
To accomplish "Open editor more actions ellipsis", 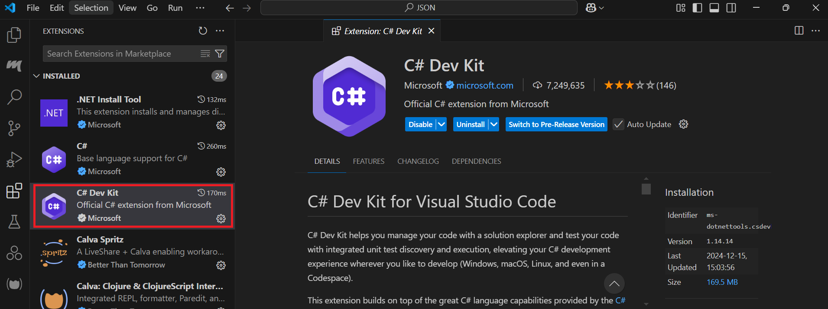I will pyautogui.click(x=815, y=31).
